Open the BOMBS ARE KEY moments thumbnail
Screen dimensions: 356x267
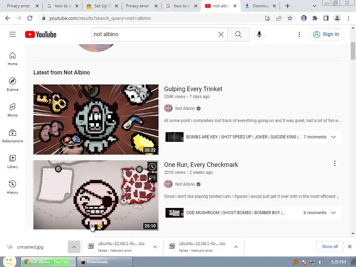pyautogui.click(x=175, y=137)
